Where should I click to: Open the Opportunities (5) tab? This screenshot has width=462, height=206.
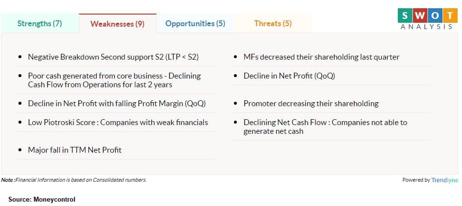tap(195, 24)
